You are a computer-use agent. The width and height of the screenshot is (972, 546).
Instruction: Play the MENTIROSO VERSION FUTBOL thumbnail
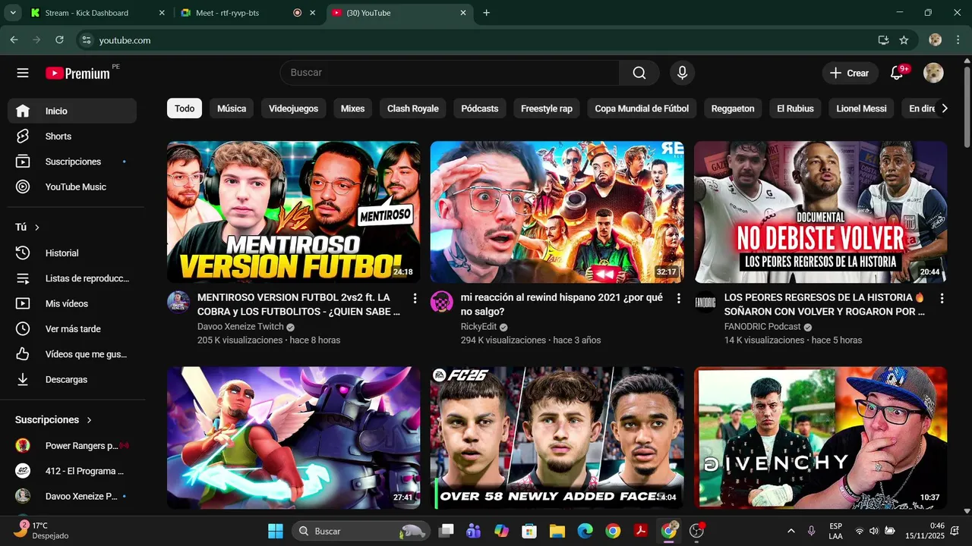click(293, 212)
